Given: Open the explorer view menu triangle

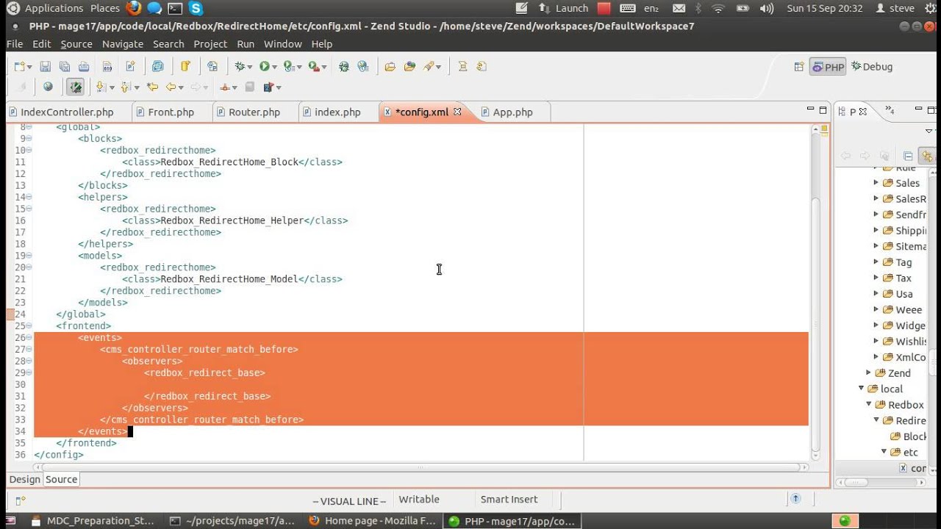Looking at the screenshot, I should 929,132.
